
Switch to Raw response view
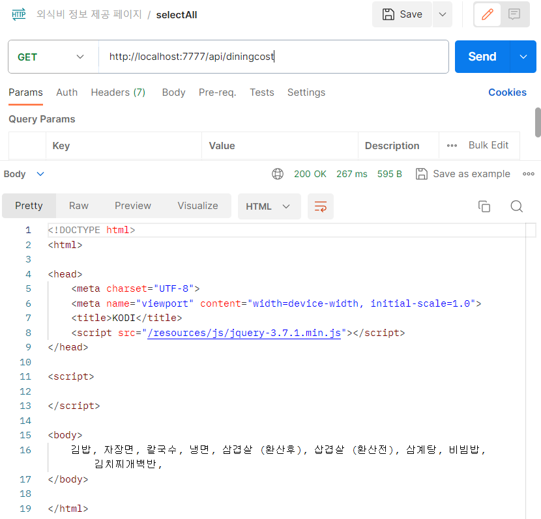pyautogui.click(x=79, y=206)
